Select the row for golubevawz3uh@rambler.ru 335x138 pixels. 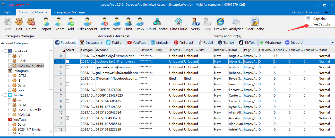[194, 73]
